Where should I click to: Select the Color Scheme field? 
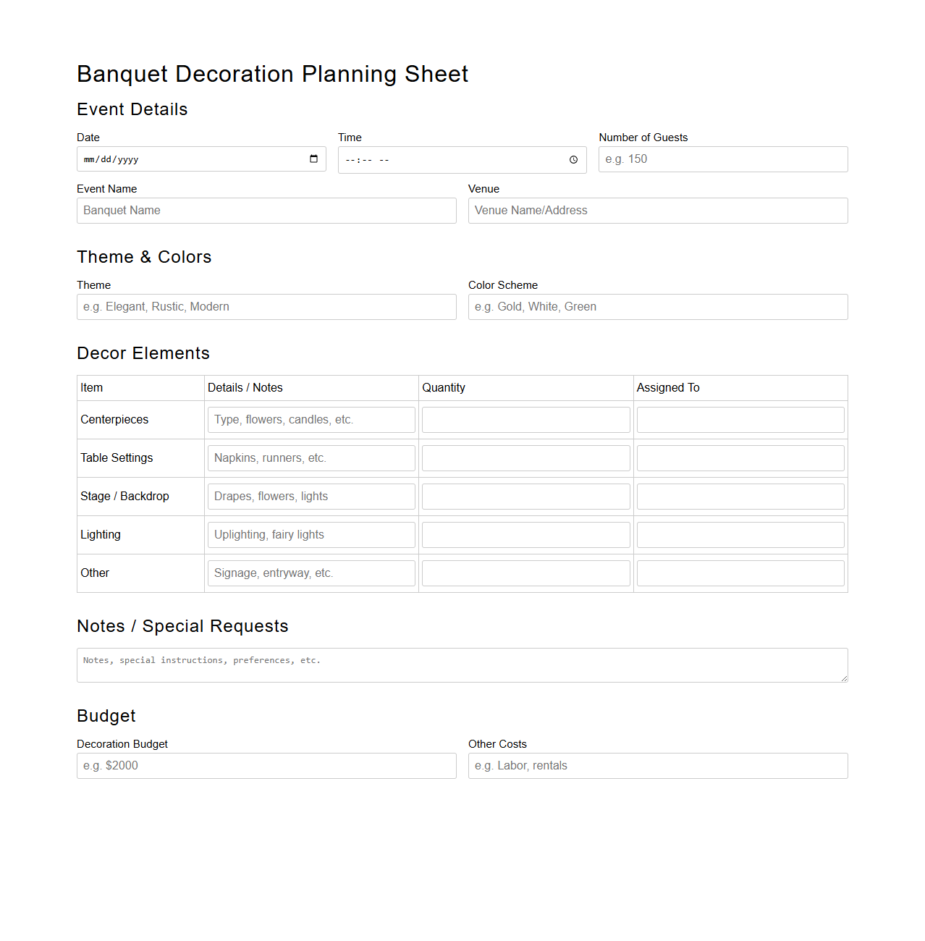[x=657, y=307]
